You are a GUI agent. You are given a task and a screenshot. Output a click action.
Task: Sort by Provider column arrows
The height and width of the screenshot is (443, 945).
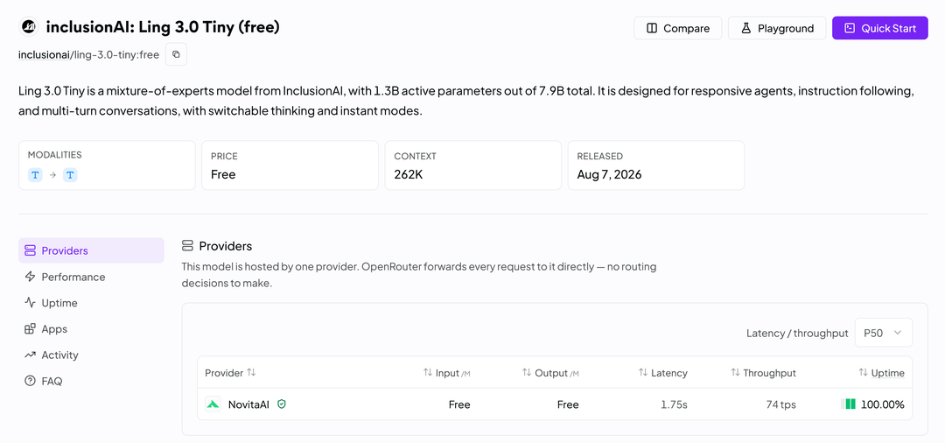tap(251, 372)
